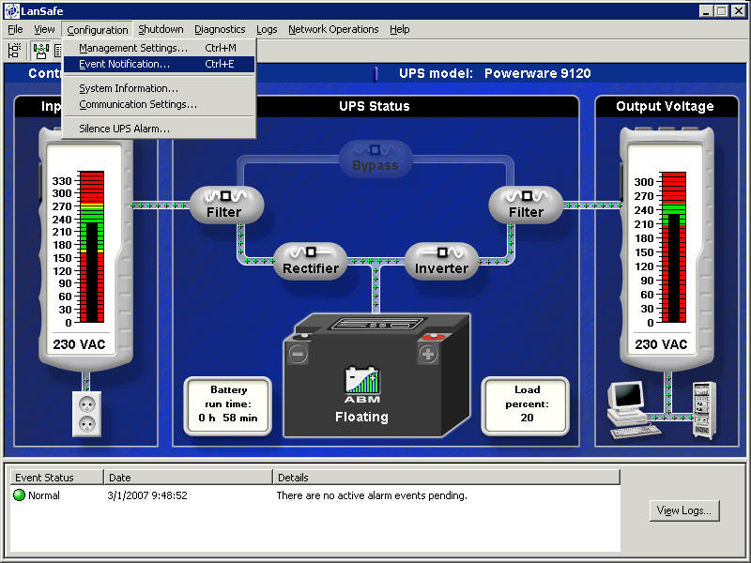Click the Details column header
Image resolution: width=751 pixels, height=563 pixels.
[447, 478]
